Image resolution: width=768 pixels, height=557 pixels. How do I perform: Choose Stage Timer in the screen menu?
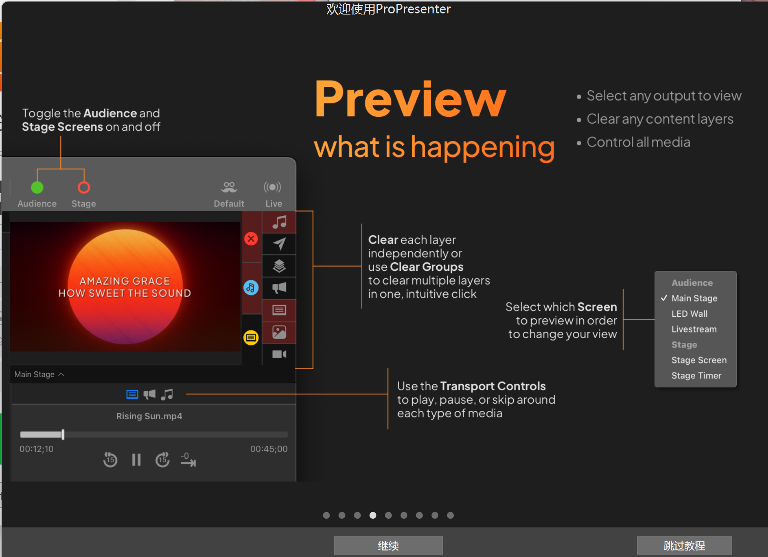tap(696, 375)
